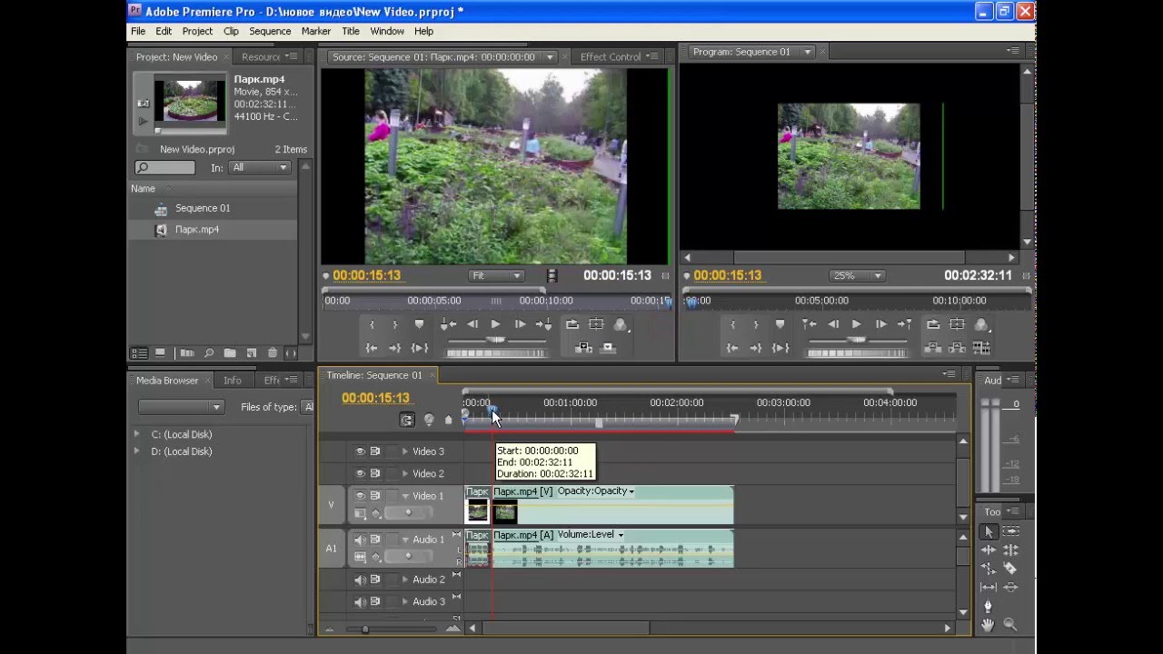Image resolution: width=1163 pixels, height=654 pixels.
Task: Select the Zoom tool in Tools panel
Action: [1009, 625]
